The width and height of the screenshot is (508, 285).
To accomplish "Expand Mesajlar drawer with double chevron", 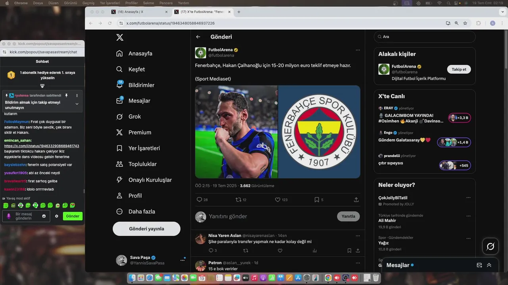I will [x=489, y=265].
